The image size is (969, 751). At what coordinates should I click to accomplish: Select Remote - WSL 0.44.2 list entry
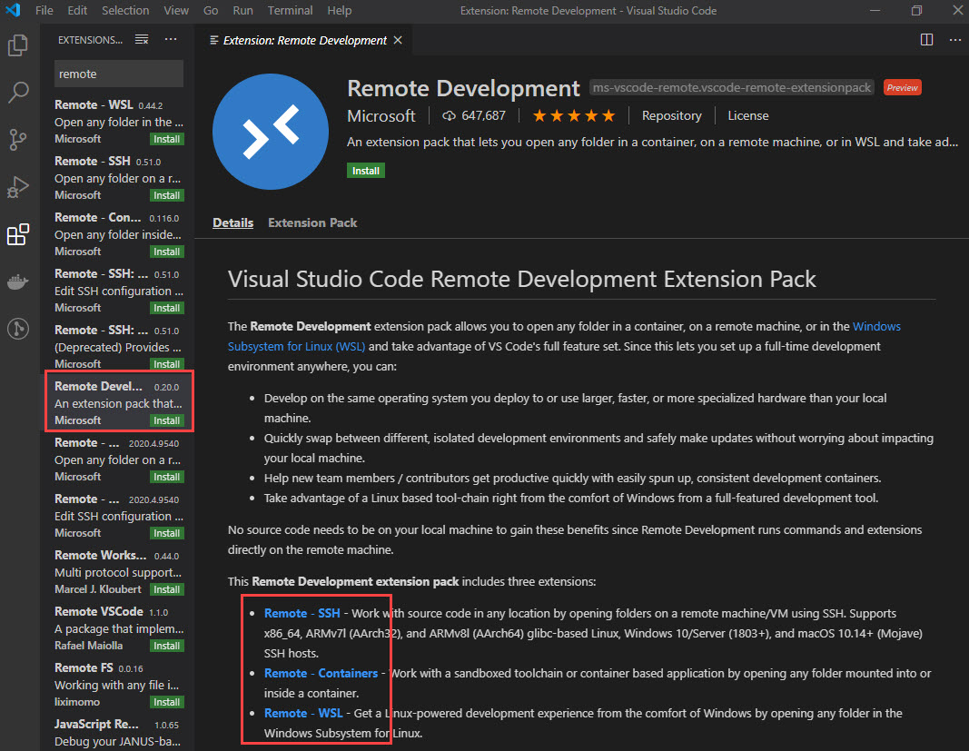pyautogui.click(x=117, y=121)
